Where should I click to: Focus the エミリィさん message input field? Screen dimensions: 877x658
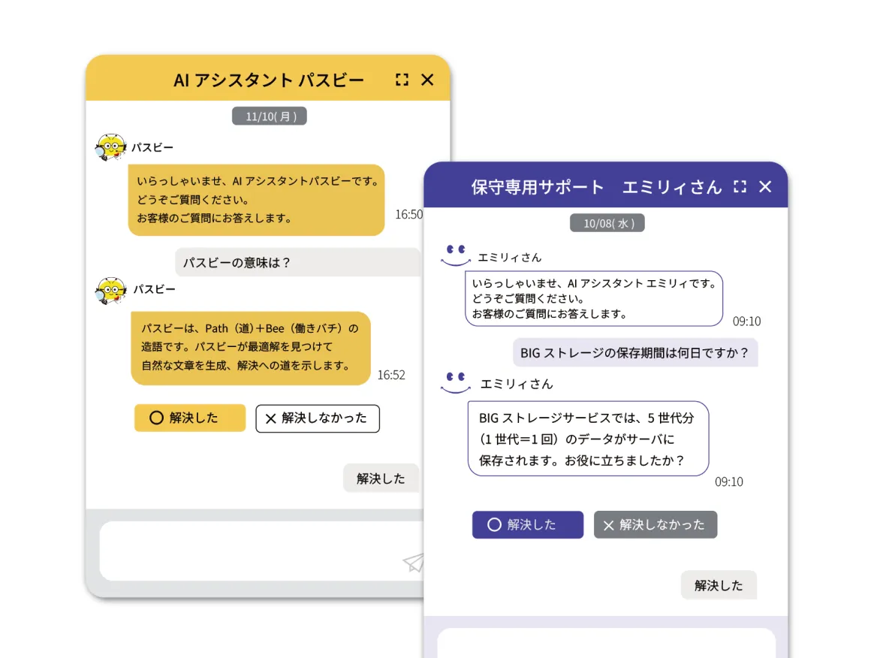point(605,643)
